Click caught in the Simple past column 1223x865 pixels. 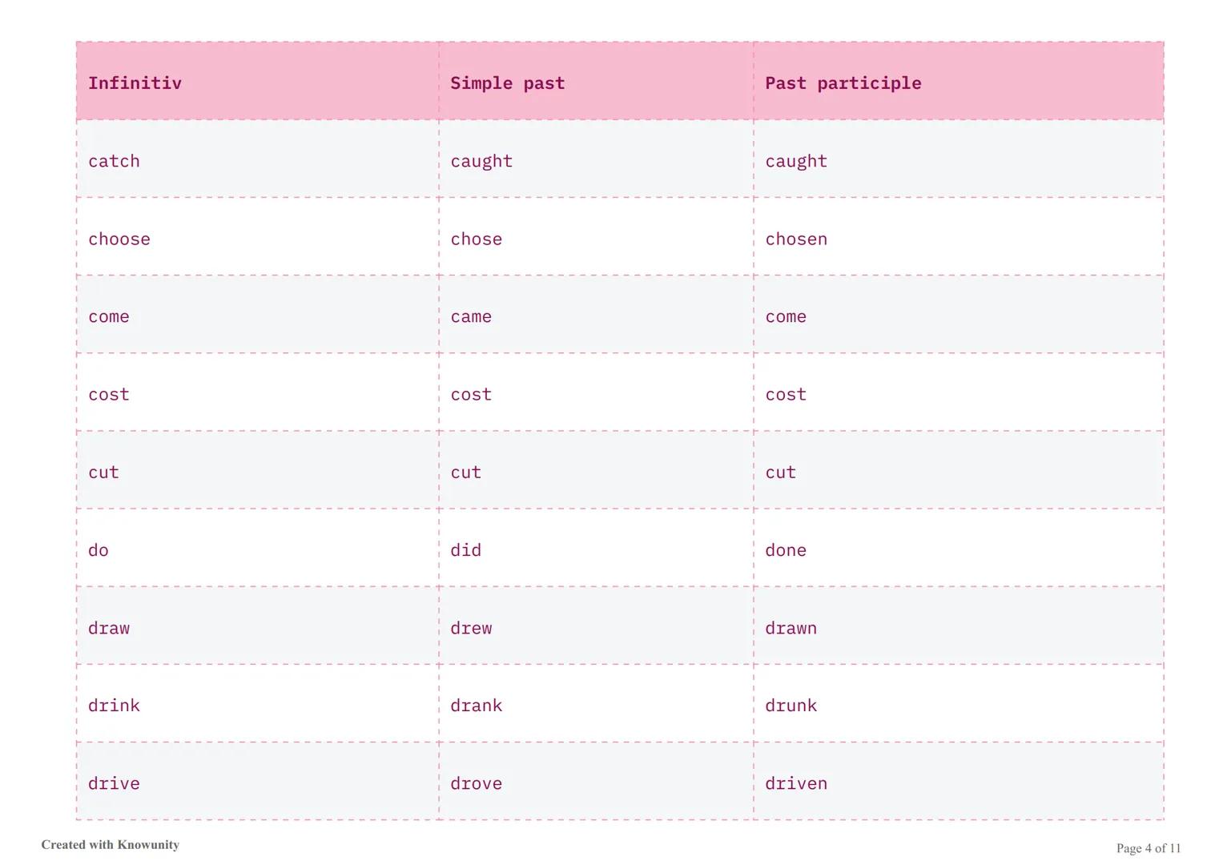pos(481,161)
